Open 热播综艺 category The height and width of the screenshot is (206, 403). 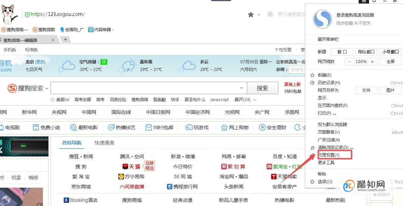pos(121,127)
